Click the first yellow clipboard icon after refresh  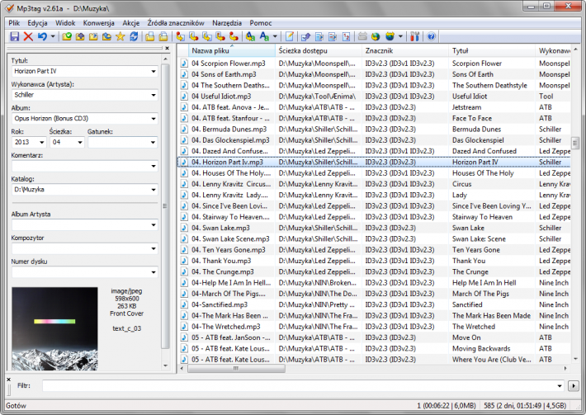tap(150, 36)
